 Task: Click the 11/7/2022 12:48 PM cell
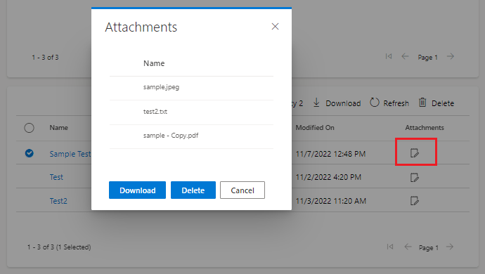(x=330, y=154)
